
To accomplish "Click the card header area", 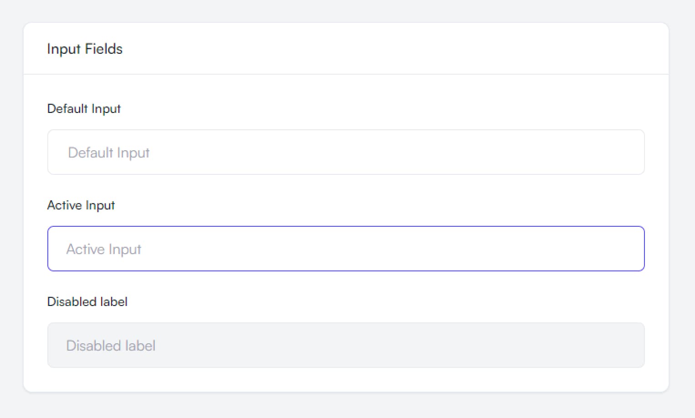I will point(346,48).
